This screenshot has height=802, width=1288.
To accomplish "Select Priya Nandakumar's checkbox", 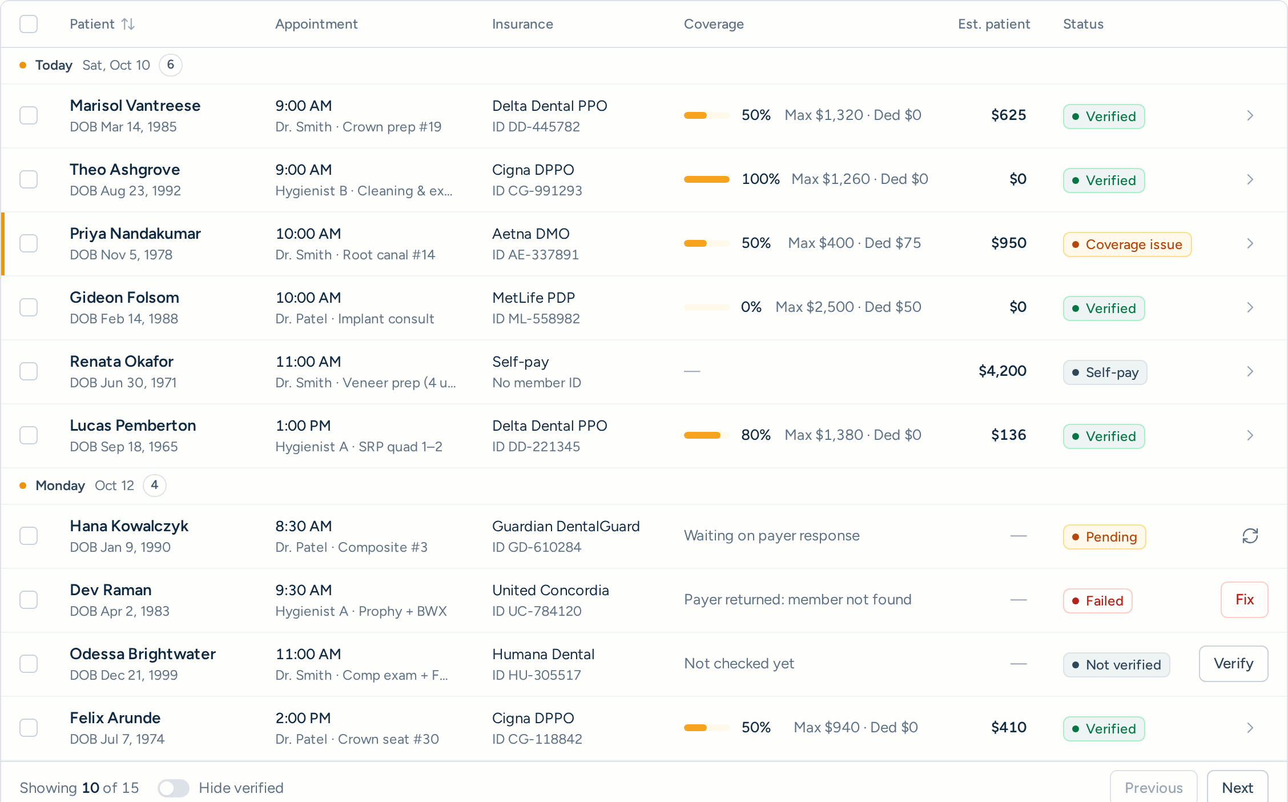I will coord(29,243).
